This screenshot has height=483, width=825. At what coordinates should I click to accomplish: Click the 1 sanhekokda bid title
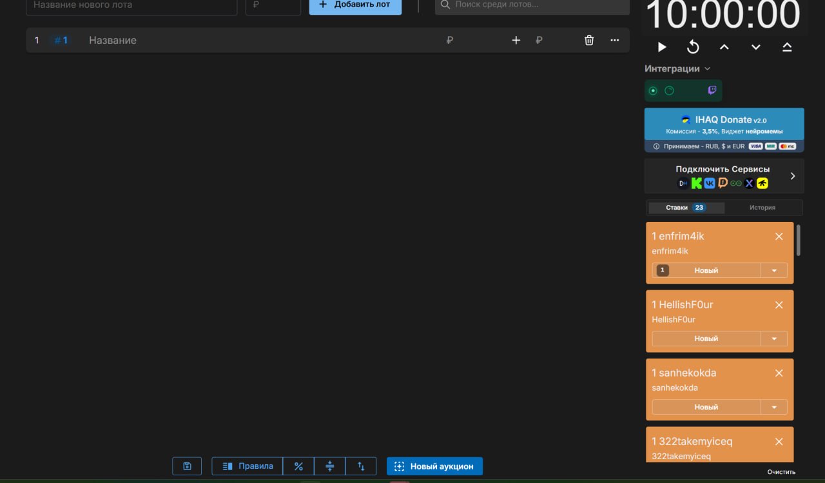pos(684,373)
